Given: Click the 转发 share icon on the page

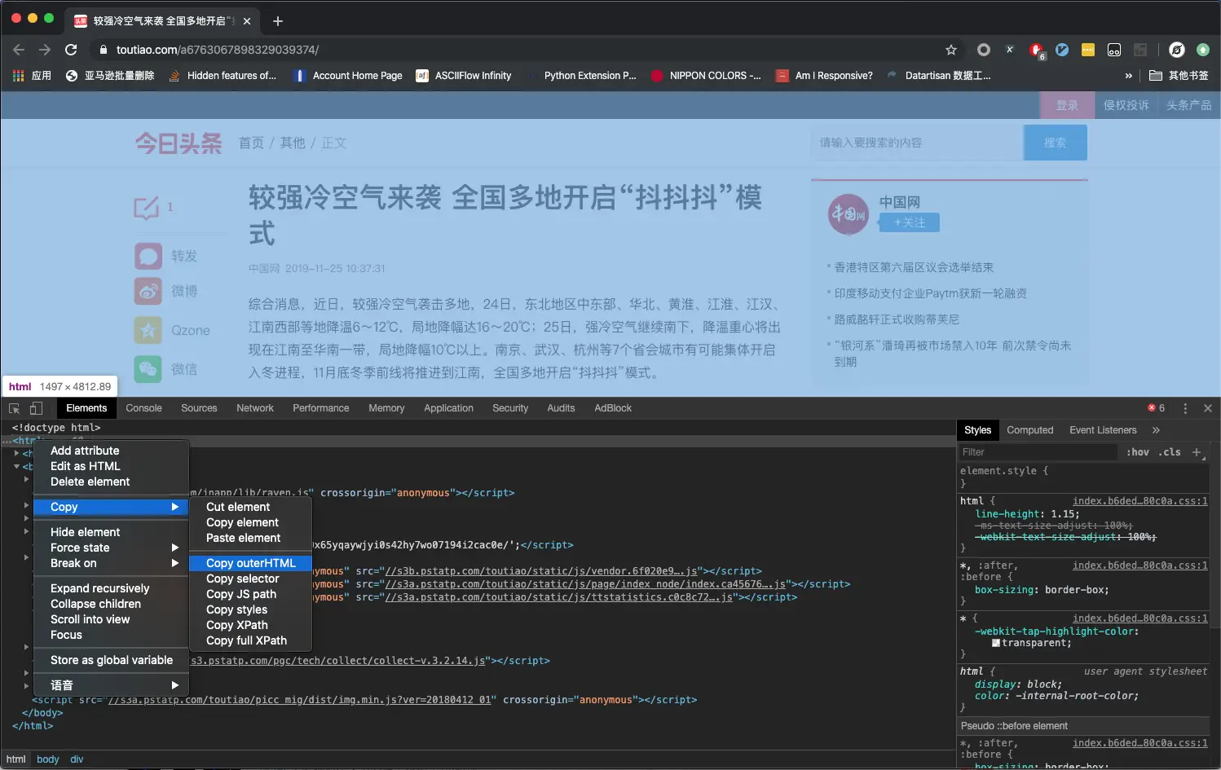Looking at the screenshot, I should [x=148, y=256].
